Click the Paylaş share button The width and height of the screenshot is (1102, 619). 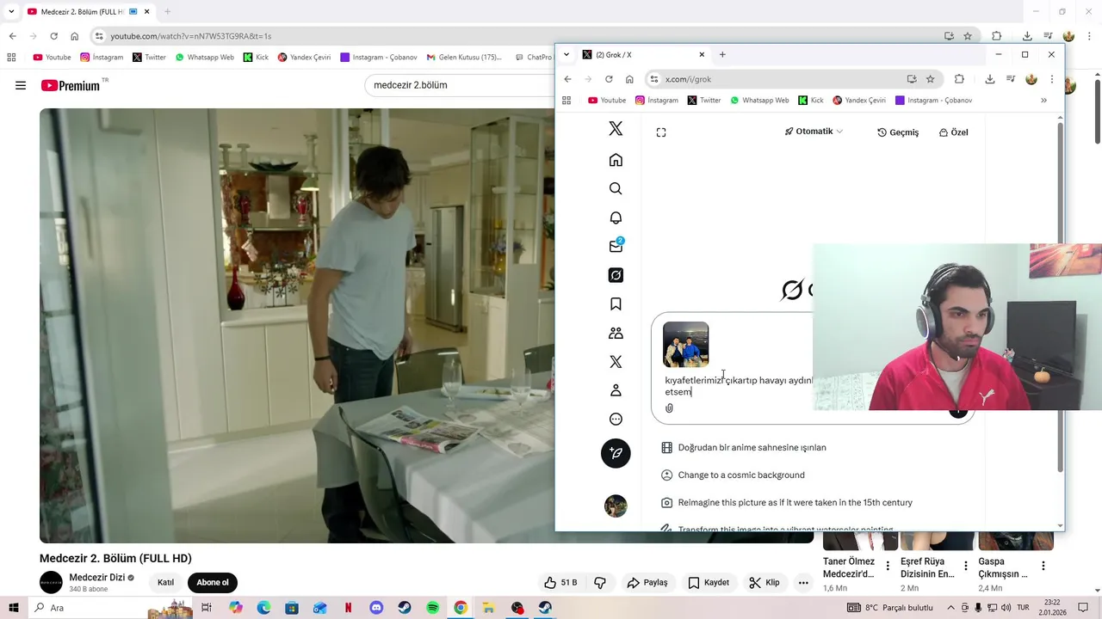point(647,582)
